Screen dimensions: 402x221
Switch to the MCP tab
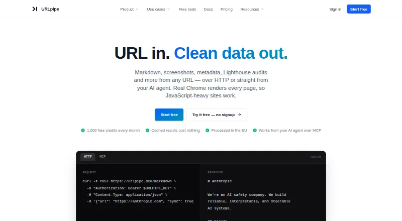pos(103,157)
